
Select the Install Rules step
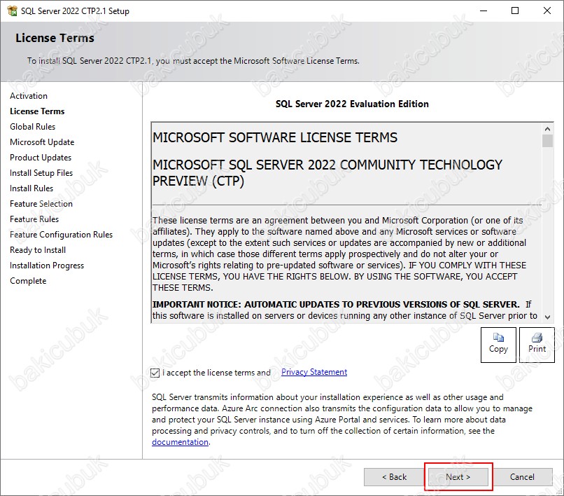(31, 188)
